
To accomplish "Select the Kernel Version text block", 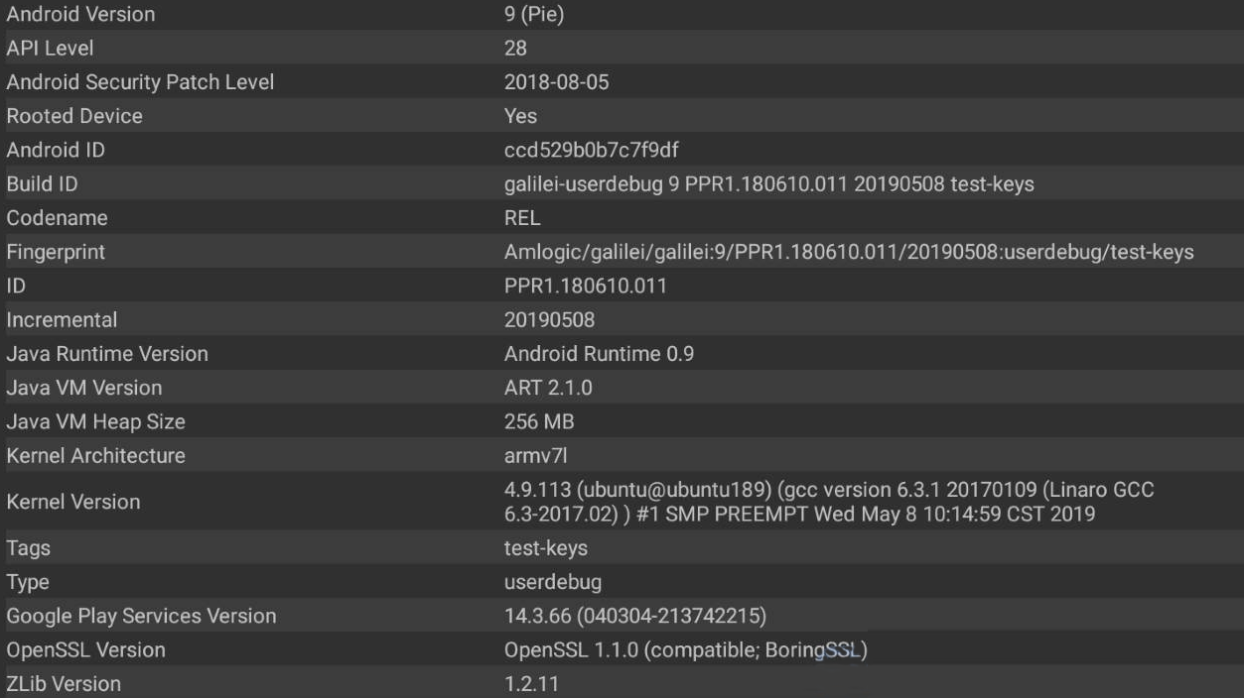I will [829, 502].
